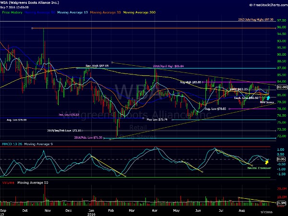The width and height of the screenshot is (288, 216).
Task: Click the 10.0M volume axis label
Action: point(282,197)
